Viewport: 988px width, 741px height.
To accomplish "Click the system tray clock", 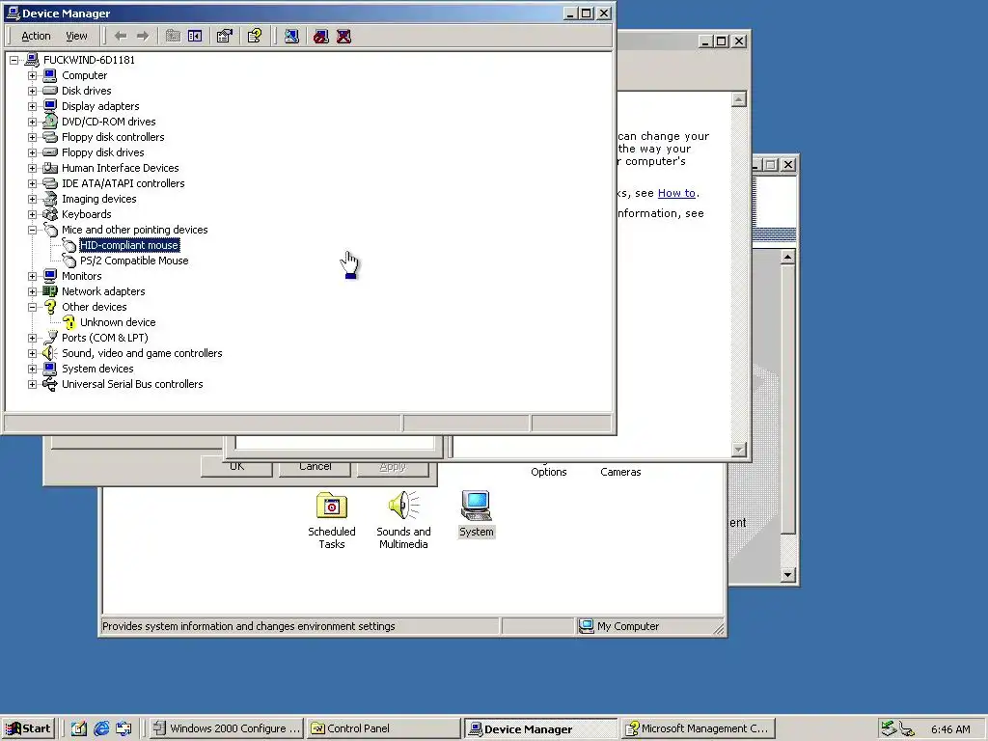I will [950, 729].
